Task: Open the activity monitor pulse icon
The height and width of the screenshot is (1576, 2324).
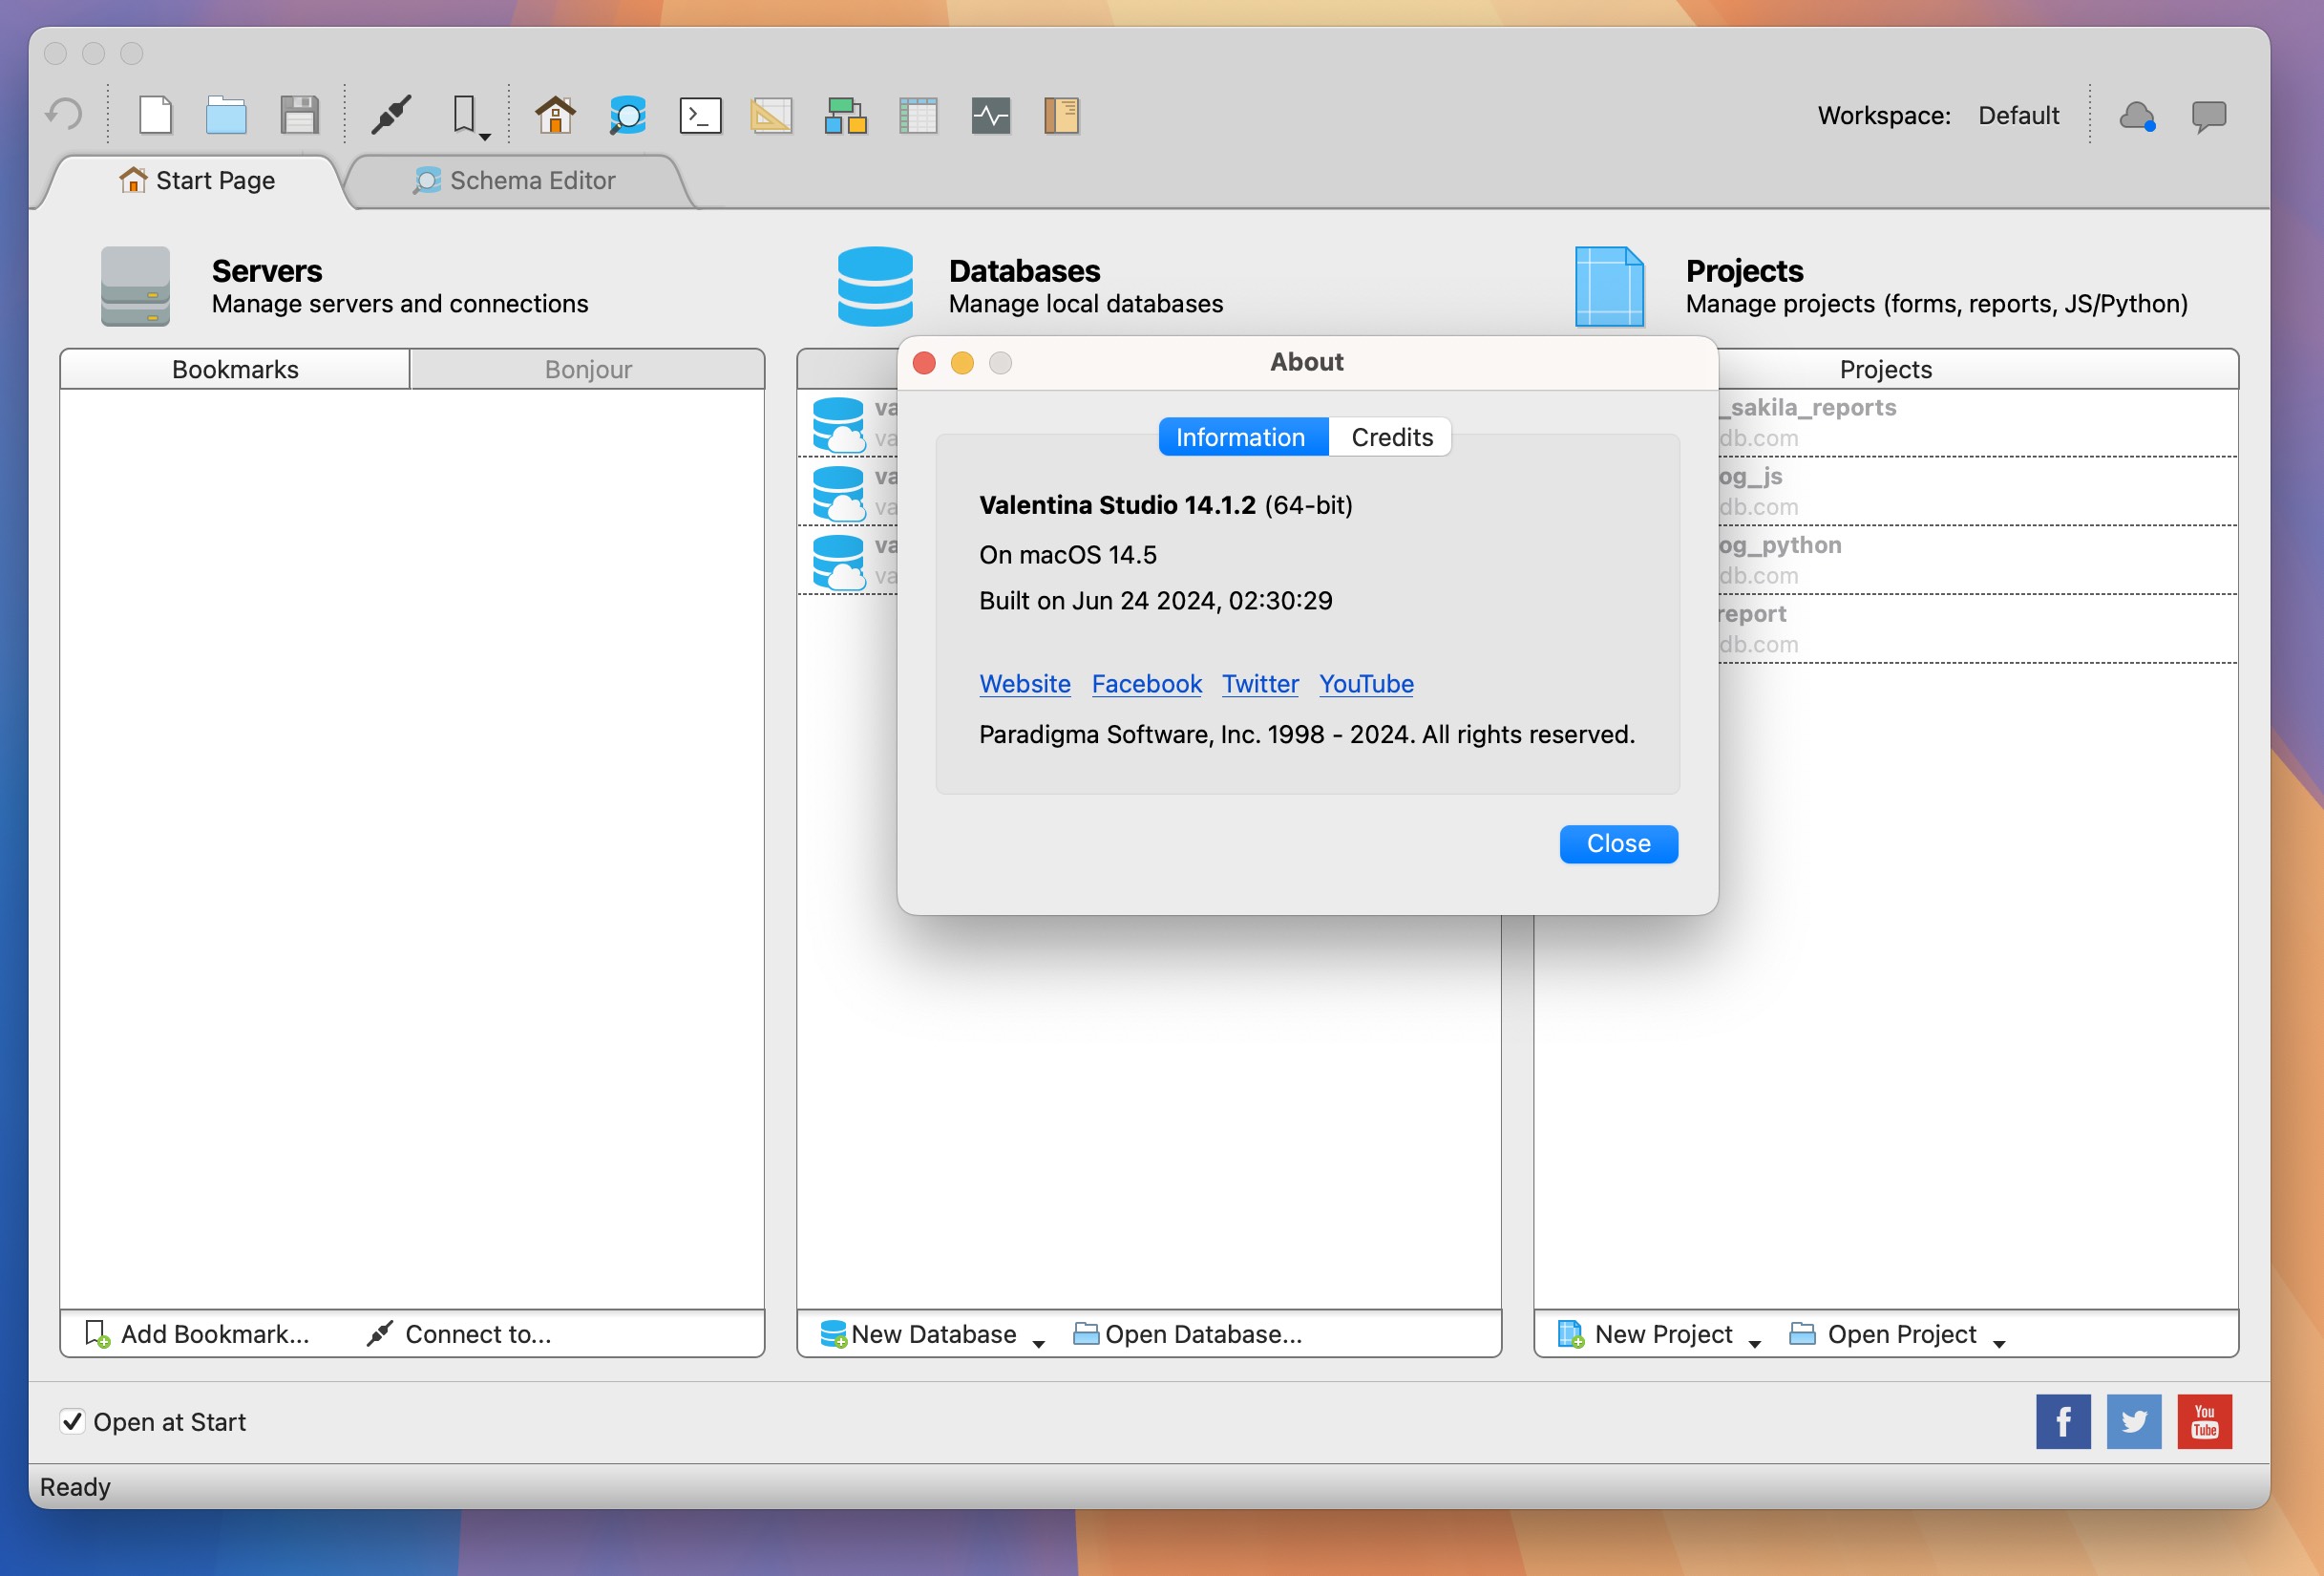Action: coord(990,115)
